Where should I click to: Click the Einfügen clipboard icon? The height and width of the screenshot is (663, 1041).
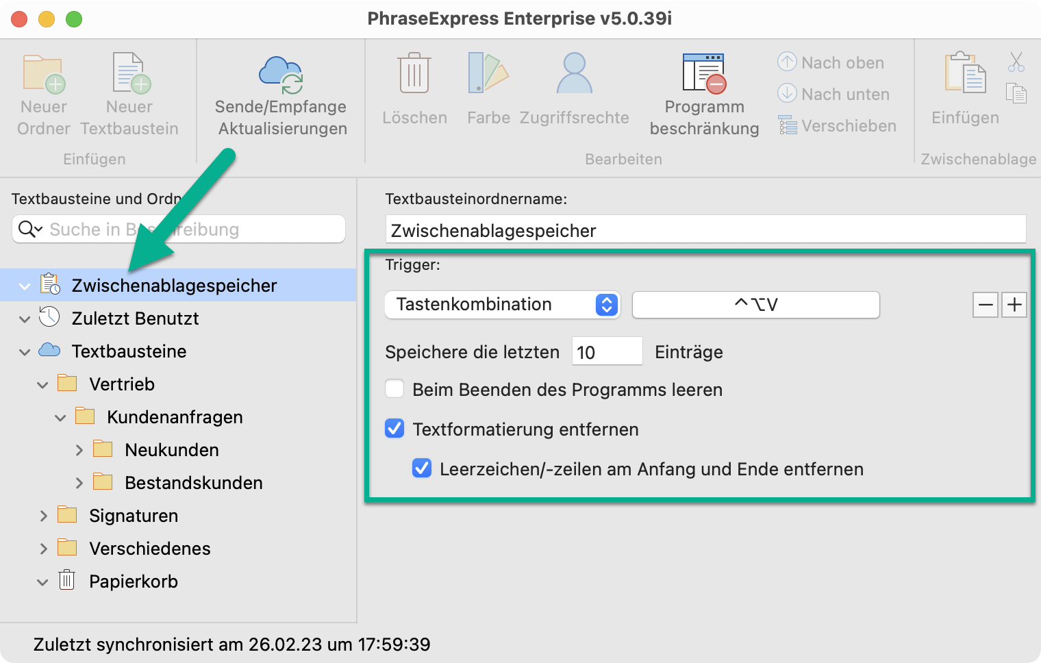(965, 72)
